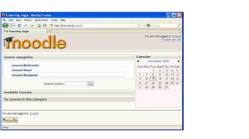Reload the current page
Image resolution: width=249 pixels, height=139 pixels.
pyautogui.click(x=19, y=25)
